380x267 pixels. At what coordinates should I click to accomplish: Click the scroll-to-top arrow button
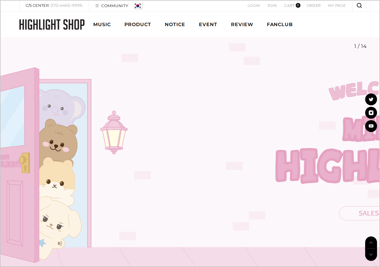pos(371,243)
